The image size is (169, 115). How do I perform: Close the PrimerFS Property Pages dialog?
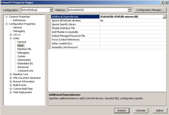tap(166, 2)
